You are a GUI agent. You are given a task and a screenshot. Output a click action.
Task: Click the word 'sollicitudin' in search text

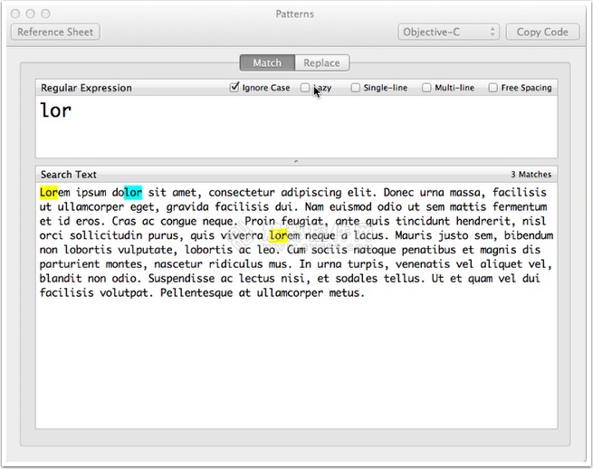[106, 235]
